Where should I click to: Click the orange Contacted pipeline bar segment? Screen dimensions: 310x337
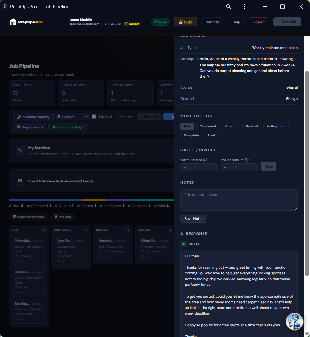94,200
